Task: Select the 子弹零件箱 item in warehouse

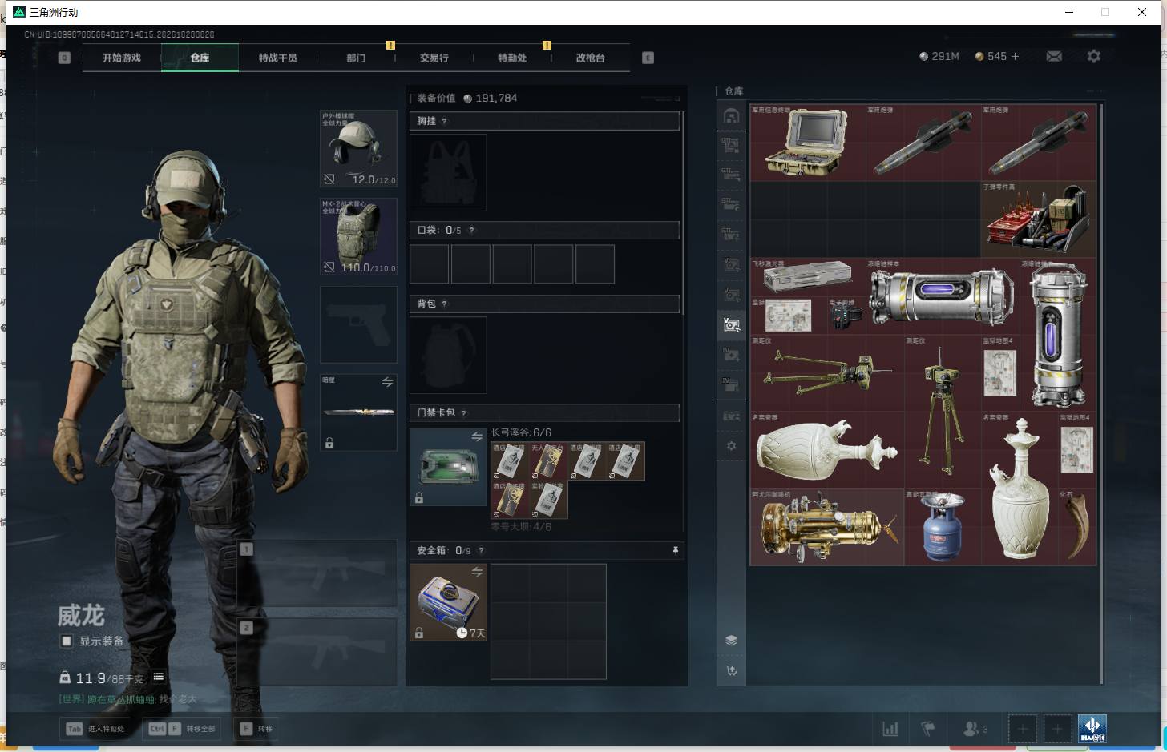Action: pyautogui.click(x=1038, y=219)
